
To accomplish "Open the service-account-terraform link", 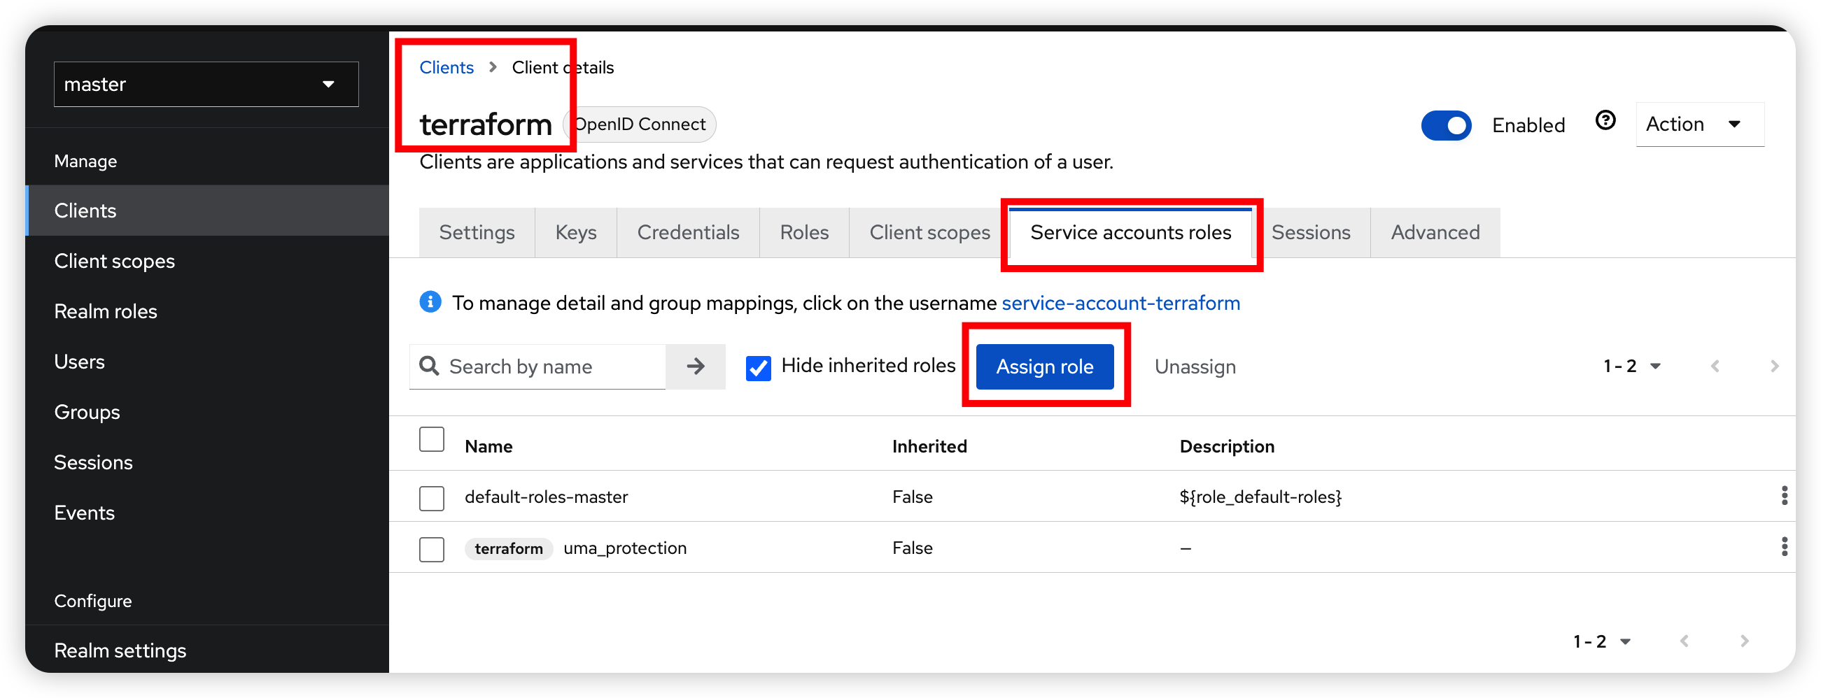I will pyautogui.click(x=1120, y=302).
